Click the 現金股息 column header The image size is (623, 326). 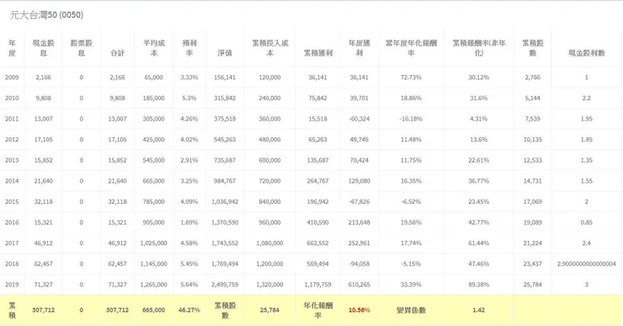tap(43, 48)
